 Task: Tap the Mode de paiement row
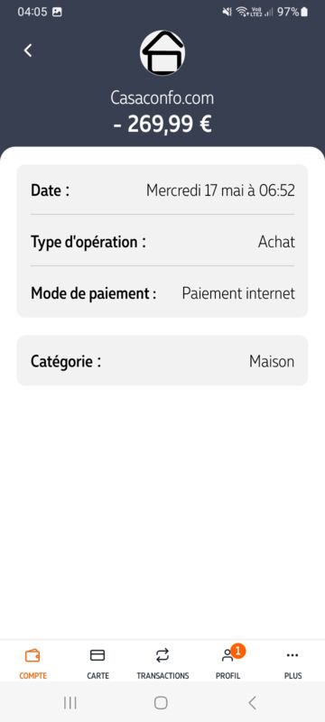(x=162, y=292)
